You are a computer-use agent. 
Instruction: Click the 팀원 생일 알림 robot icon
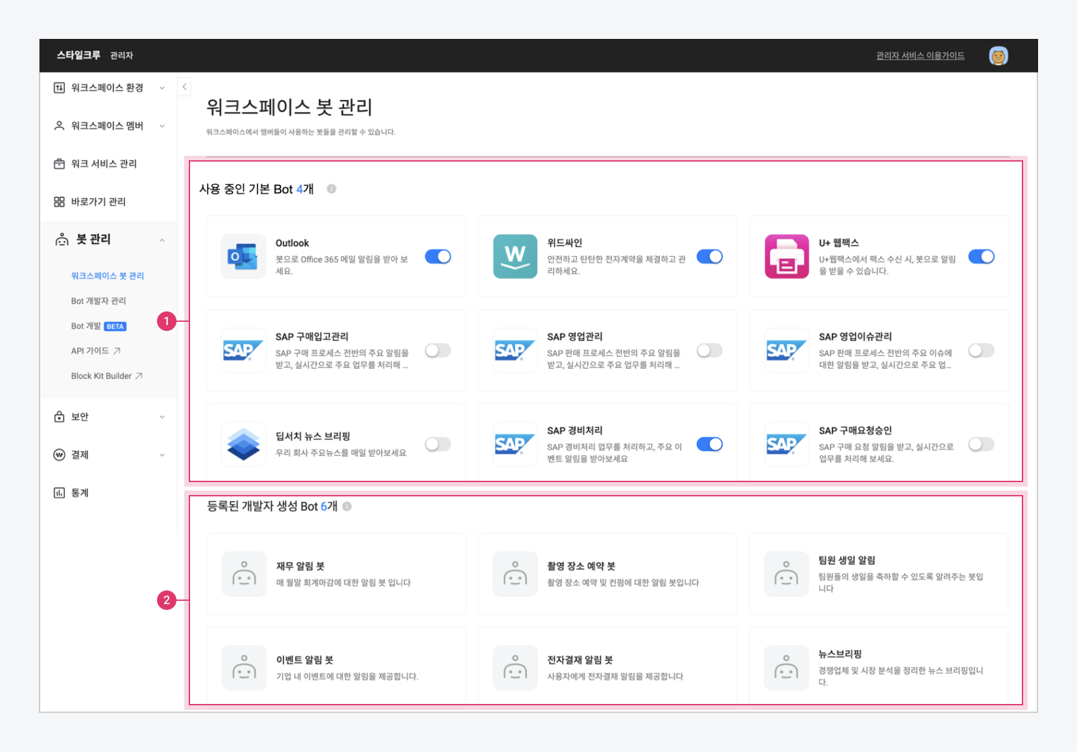click(x=786, y=574)
